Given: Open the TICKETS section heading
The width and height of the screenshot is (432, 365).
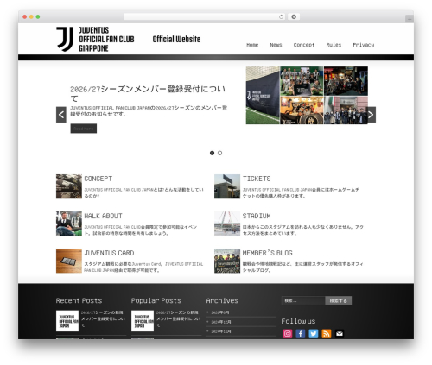Looking at the screenshot, I should pyautogui.click(x=257, y=179).
